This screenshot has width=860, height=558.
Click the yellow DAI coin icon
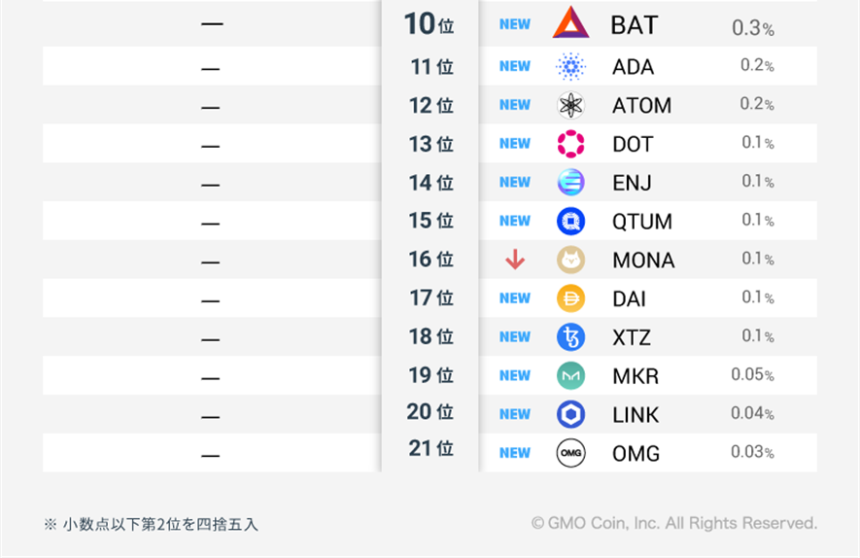[570, 298]
